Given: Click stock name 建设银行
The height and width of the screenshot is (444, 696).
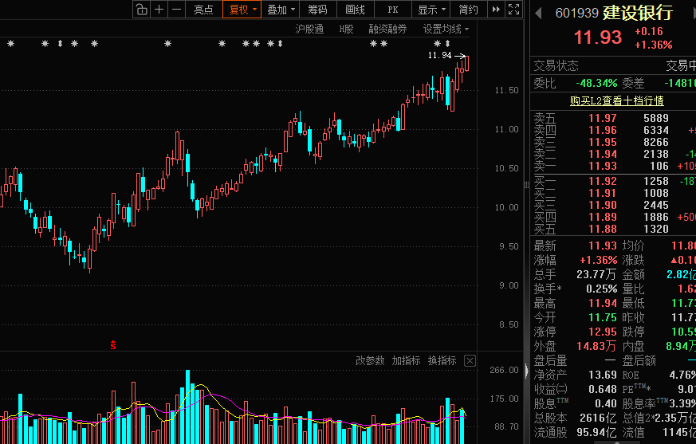Looking at the screenshot, I should tap(638, 14).
